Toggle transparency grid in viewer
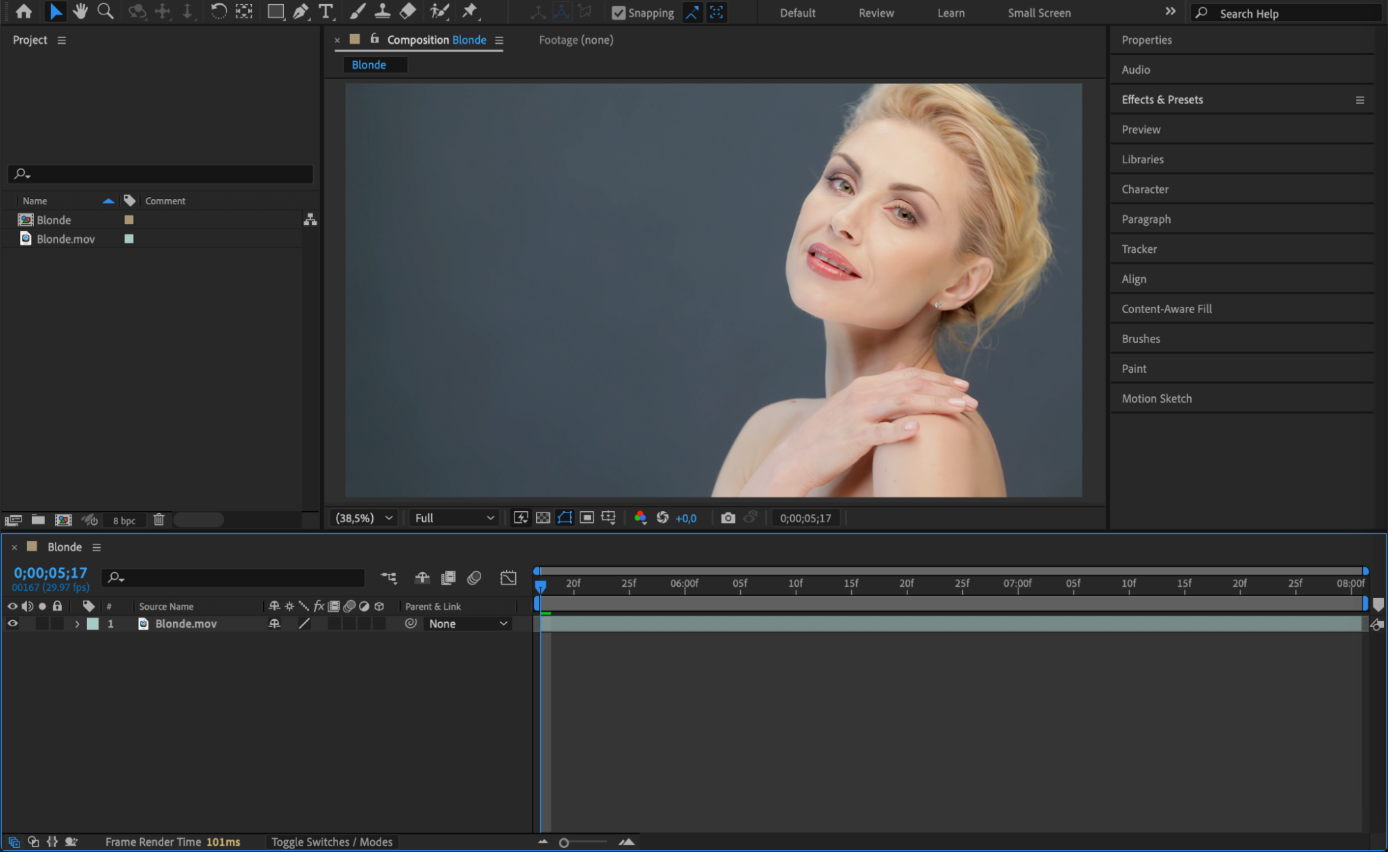This screenshot has width=1388, height=852. click(543, 518)
